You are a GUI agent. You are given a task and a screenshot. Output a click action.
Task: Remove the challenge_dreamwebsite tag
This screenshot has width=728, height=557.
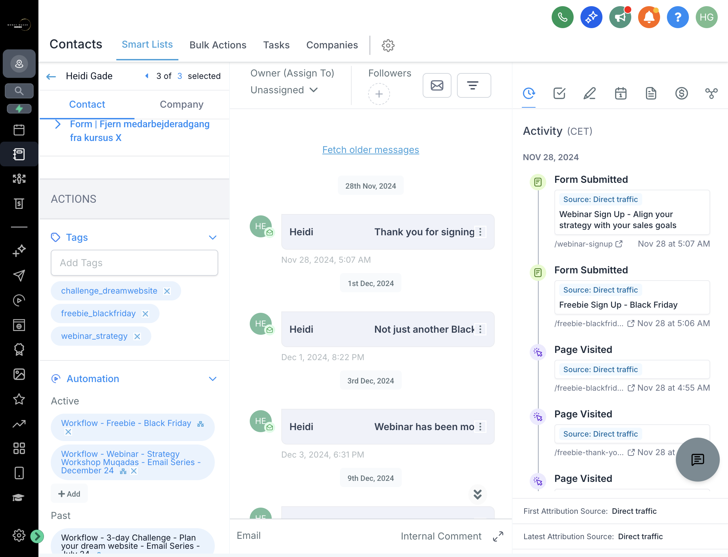(167, 291)
